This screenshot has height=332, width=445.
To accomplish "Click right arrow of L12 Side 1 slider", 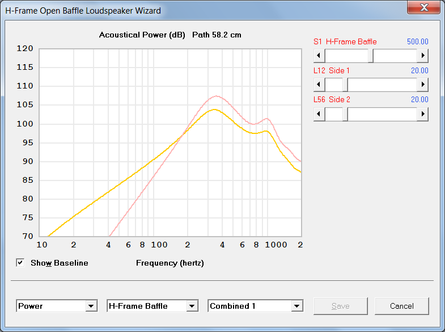I will [x=422, y=85].
